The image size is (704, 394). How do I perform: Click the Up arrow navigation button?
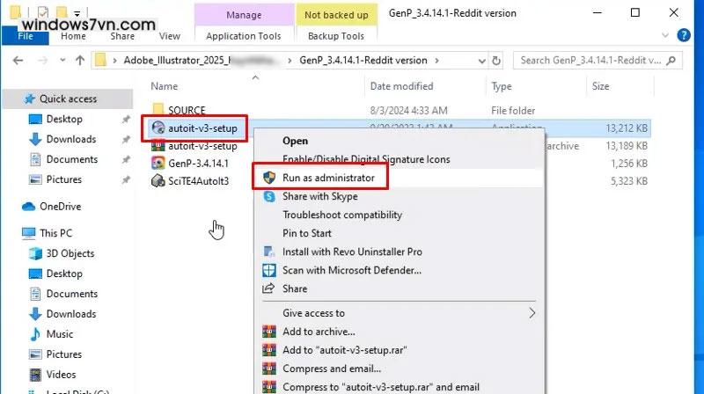(x=77, y=61)
